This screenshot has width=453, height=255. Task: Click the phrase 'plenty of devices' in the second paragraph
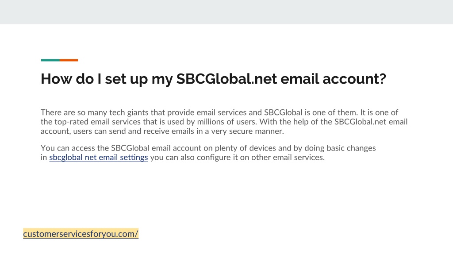point(245,148)
